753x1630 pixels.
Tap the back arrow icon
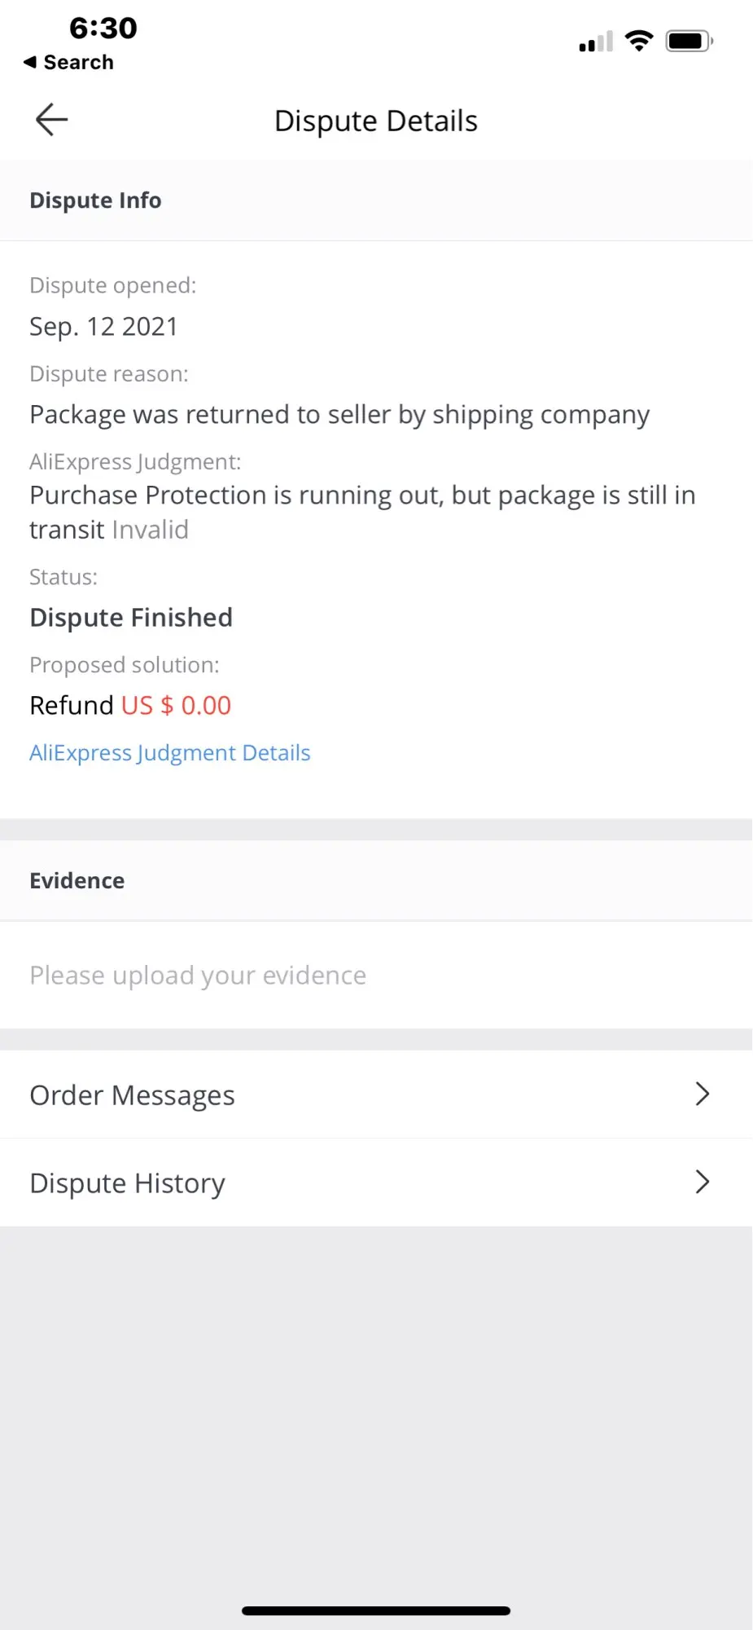coord(51,120)
